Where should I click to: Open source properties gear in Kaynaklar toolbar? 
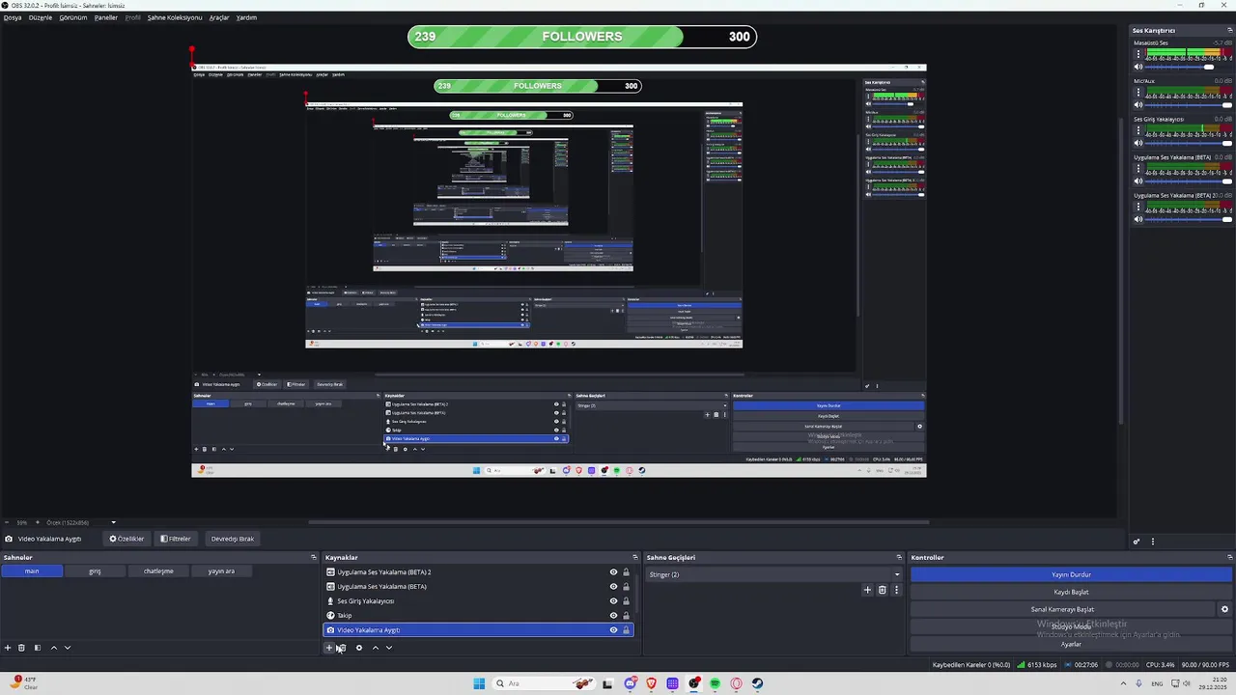coord(359,648)
